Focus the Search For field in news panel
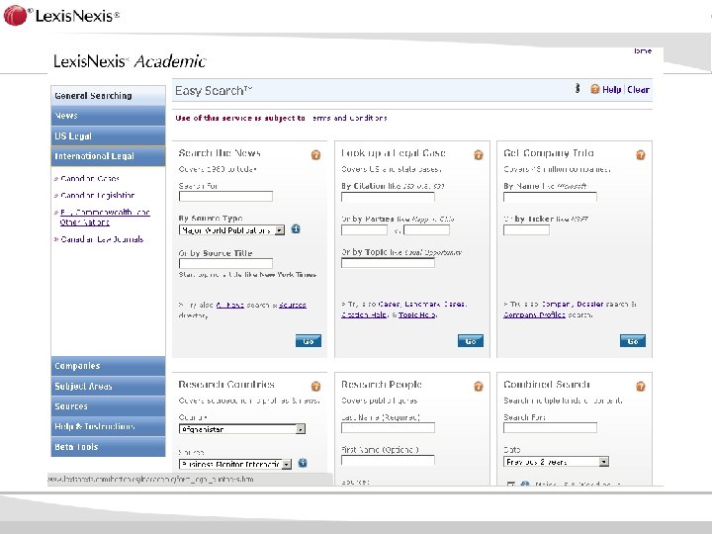The width and height of the screenshot is (712, 534). tap(225, 196)
